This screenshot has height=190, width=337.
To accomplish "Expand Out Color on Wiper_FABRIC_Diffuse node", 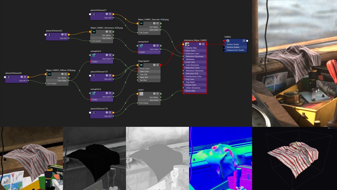I will 67,80.
